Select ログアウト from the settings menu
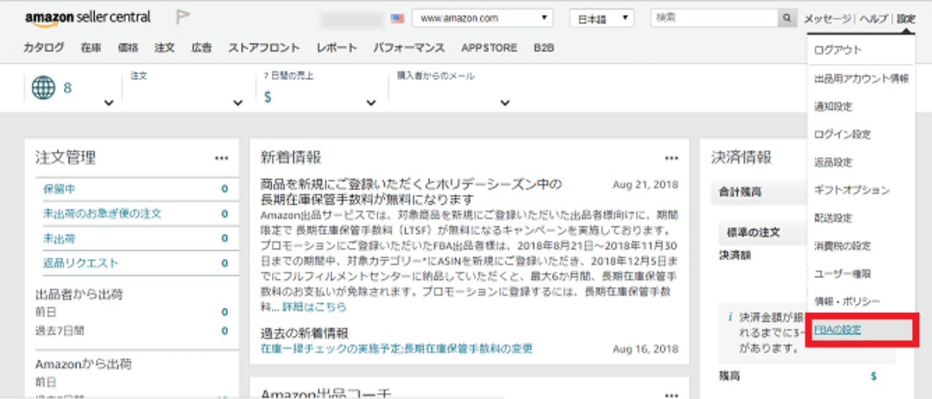 [837, 51]
